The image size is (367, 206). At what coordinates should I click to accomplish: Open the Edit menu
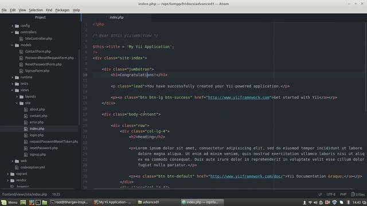13,10
